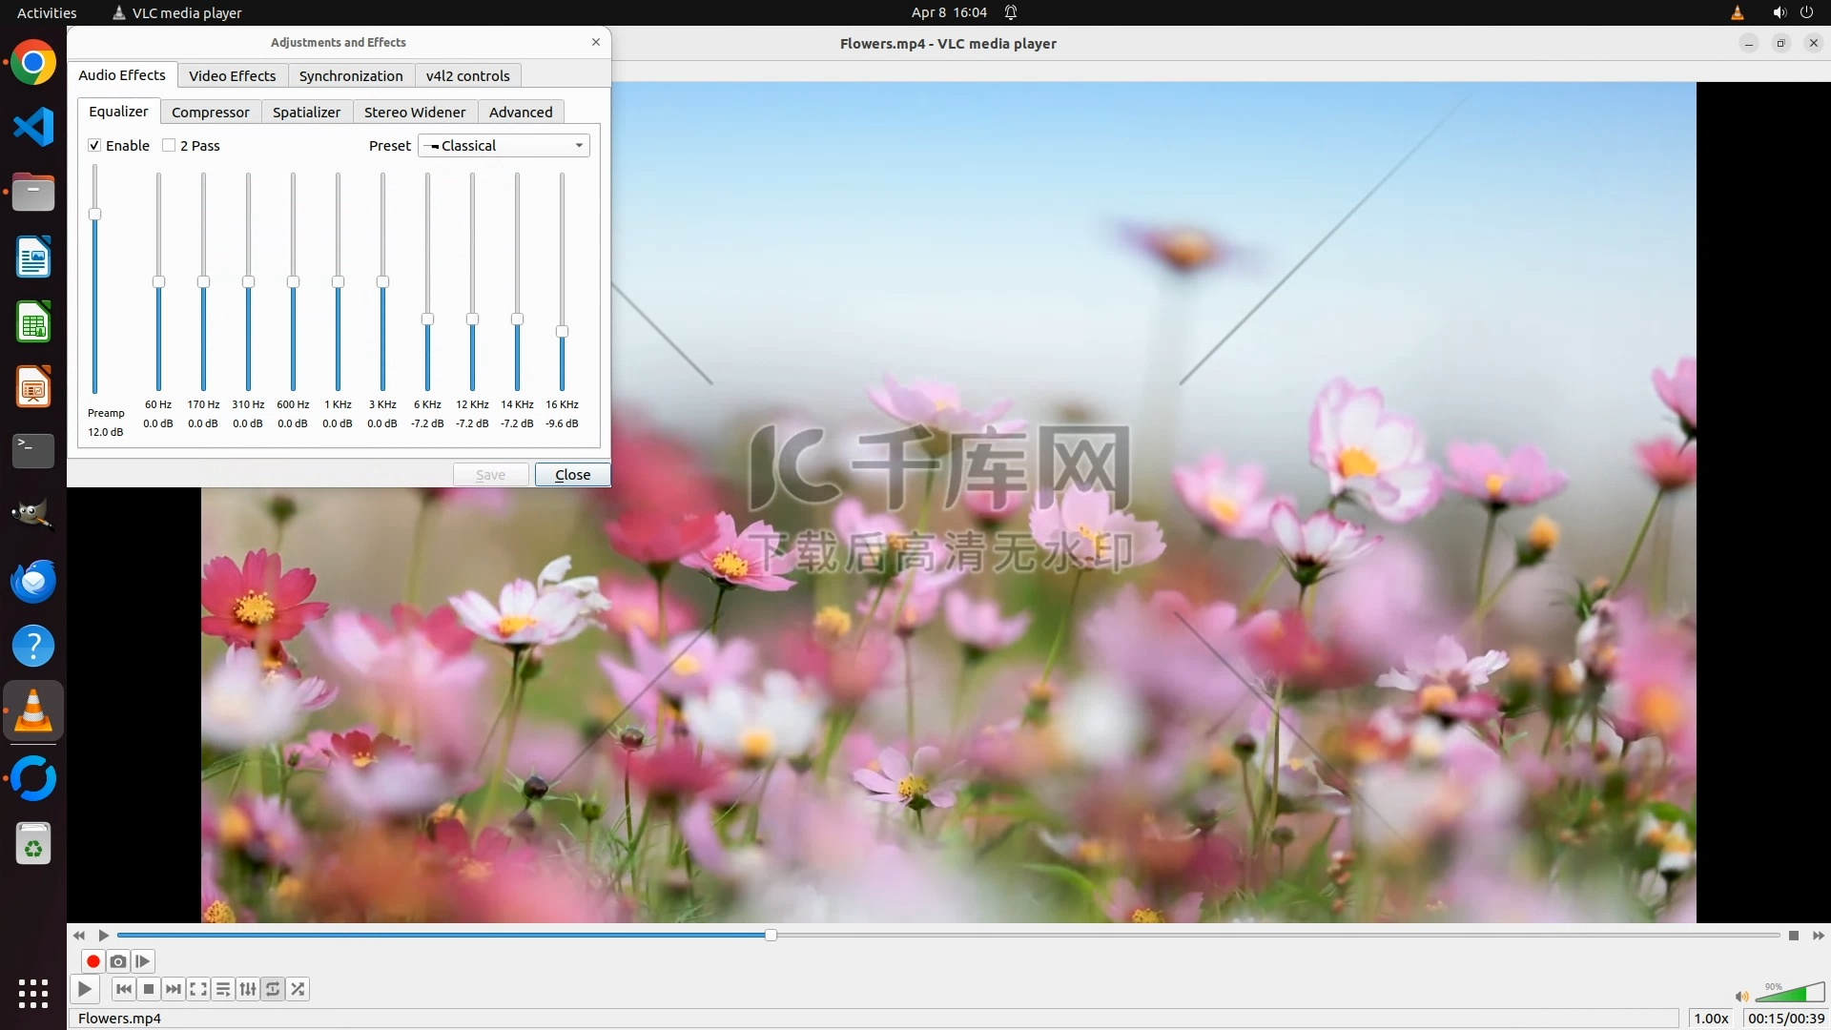Viewport: 1831px width, 1030px height.
Task: Toggle the loop/repeat mode button
Action: tap(273, 989)
